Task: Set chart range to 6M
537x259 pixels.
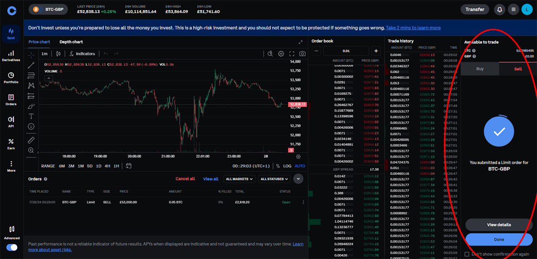Action: (x=62, y=166)
